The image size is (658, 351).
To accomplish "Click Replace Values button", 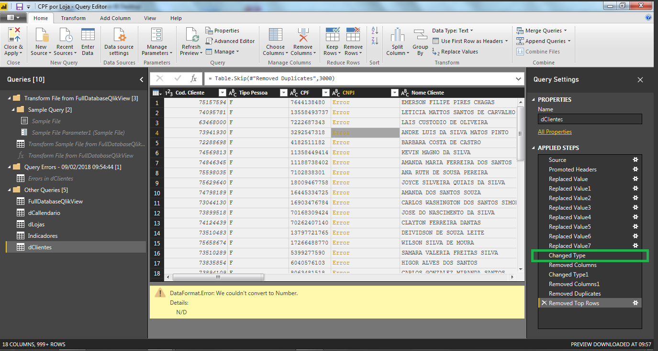I will (455, 52).
